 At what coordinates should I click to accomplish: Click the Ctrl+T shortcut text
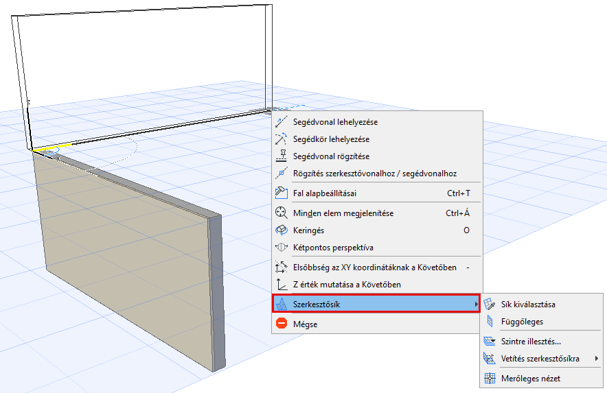pos(459,193)
